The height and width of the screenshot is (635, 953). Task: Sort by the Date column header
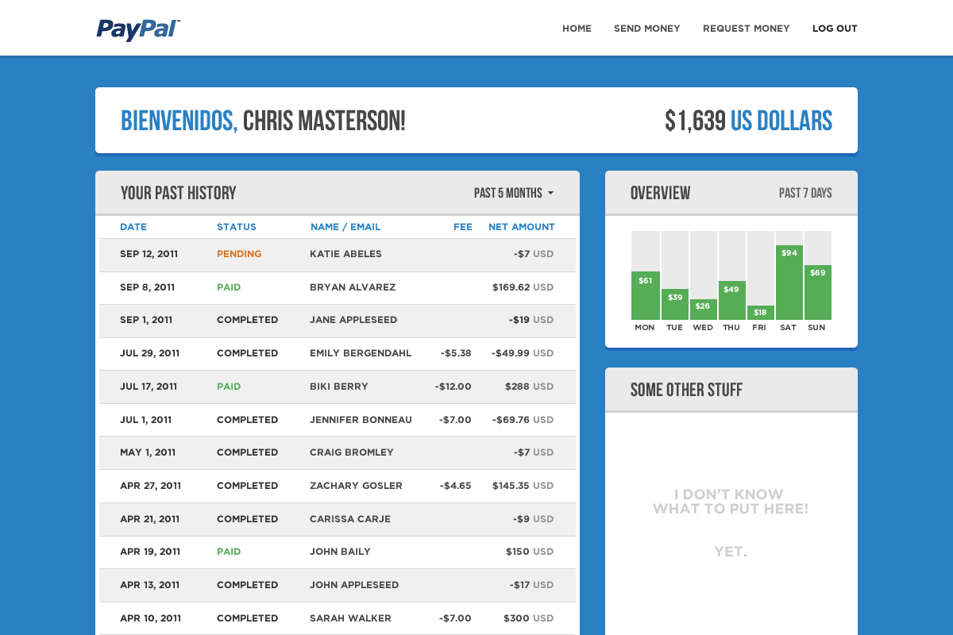click(x=133, y=227)
